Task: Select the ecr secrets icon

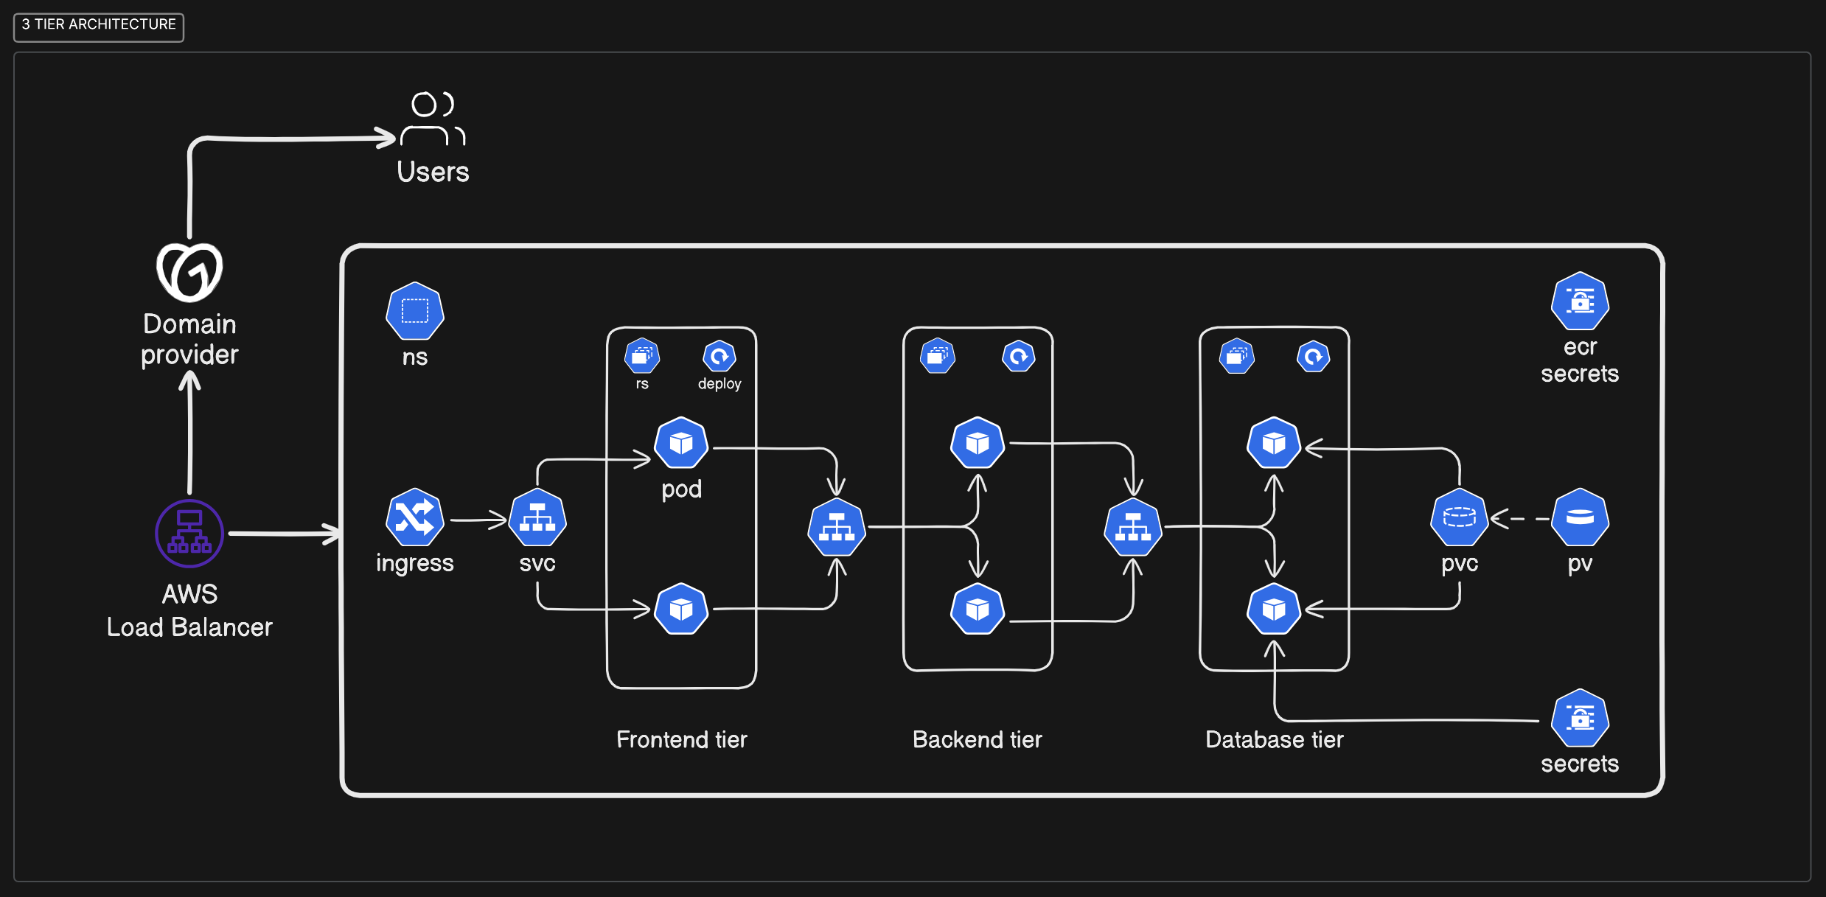Action: click(1580, 301)
